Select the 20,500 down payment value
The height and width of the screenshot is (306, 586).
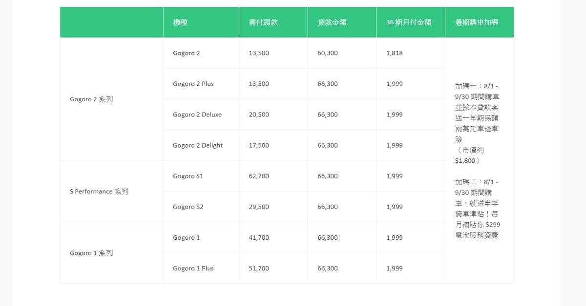(259, 115)
